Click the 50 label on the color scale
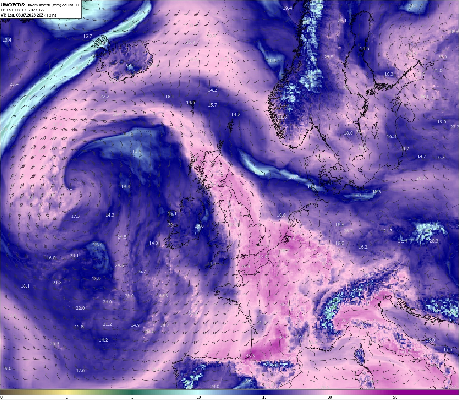The image size is (459, 400). click(395, 397)
